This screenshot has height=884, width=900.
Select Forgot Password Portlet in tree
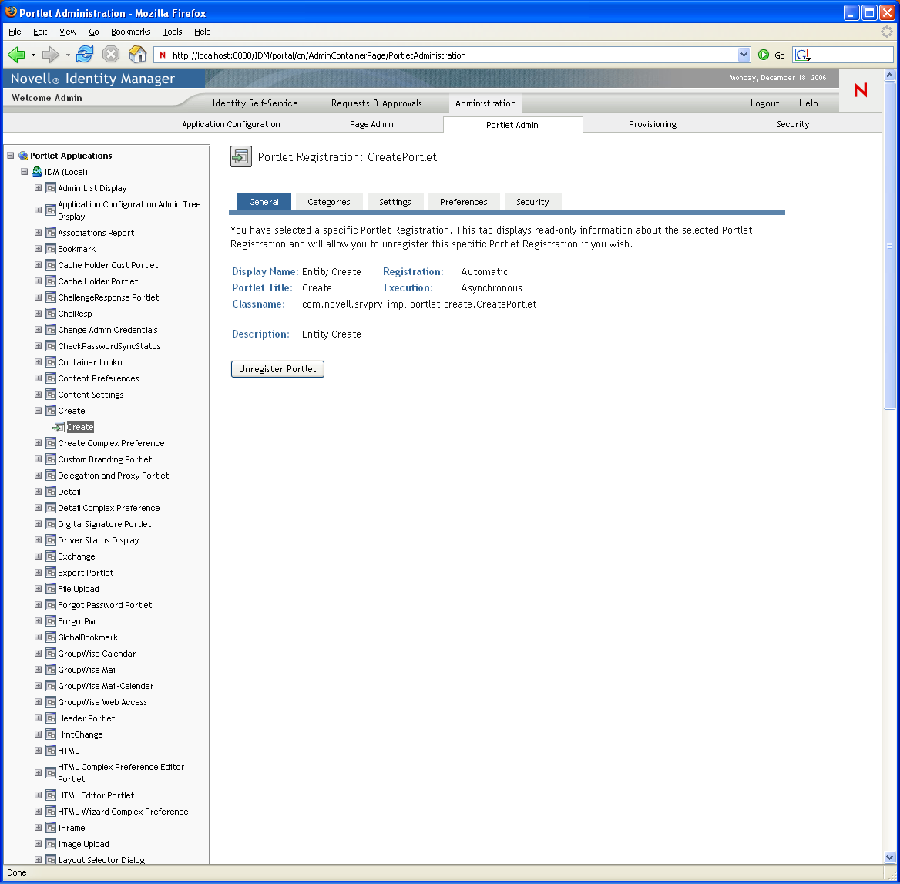[x=105, y=605]
